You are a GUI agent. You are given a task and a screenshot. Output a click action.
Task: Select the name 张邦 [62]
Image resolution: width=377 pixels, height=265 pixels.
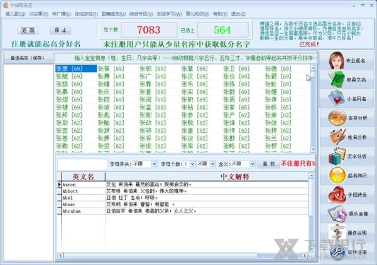(69, 115)
